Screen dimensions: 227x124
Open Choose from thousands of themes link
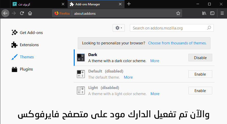click(177, 43)
